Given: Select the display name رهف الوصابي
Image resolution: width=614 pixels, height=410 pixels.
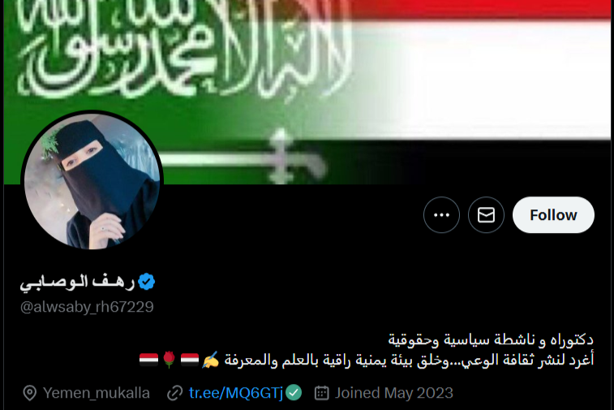Looking at the screenshot, I should [78, 282].
